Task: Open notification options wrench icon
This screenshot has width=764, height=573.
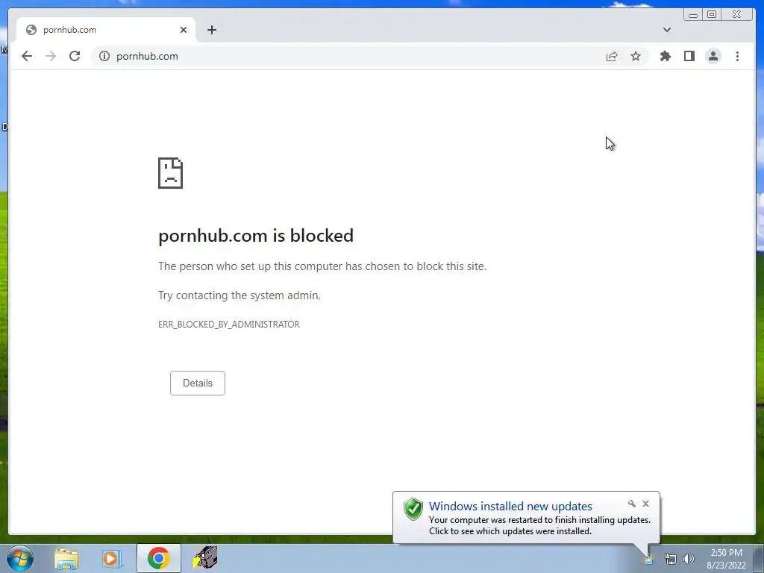Action: 632,504
